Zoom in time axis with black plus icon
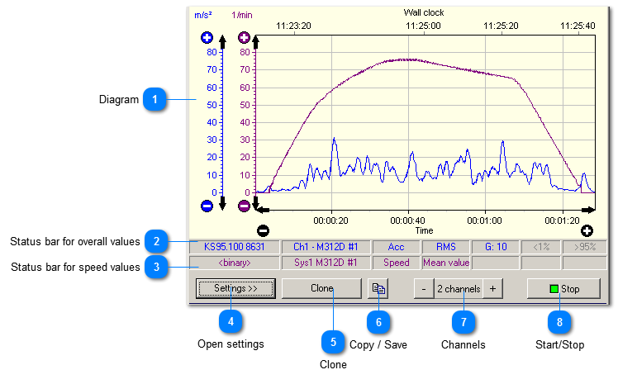 [x=587, y=231]
